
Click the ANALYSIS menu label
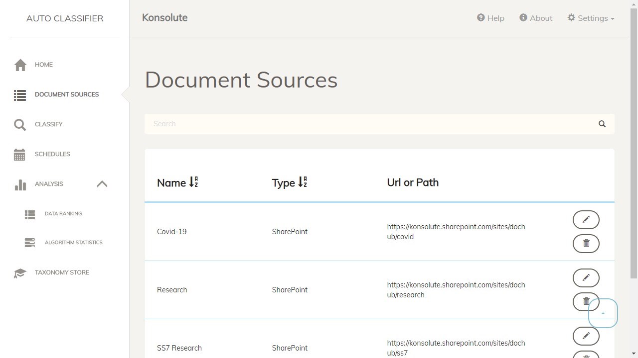[x=49, y=184]
